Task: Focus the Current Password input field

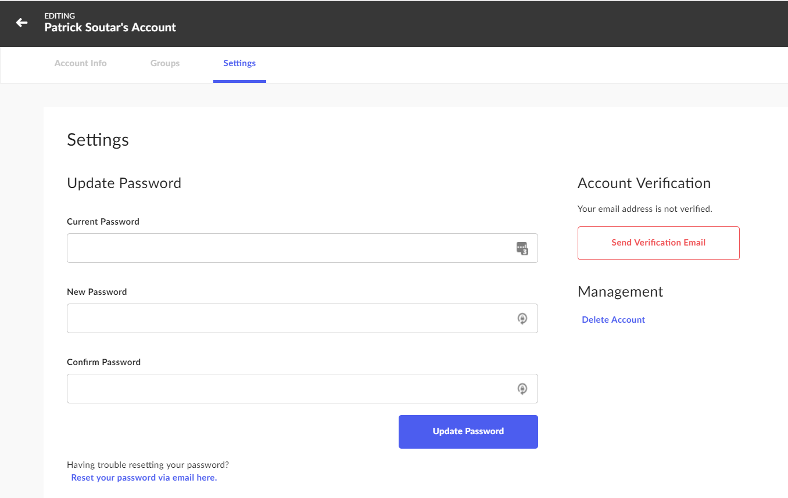Action: click(x=302, y=248)
